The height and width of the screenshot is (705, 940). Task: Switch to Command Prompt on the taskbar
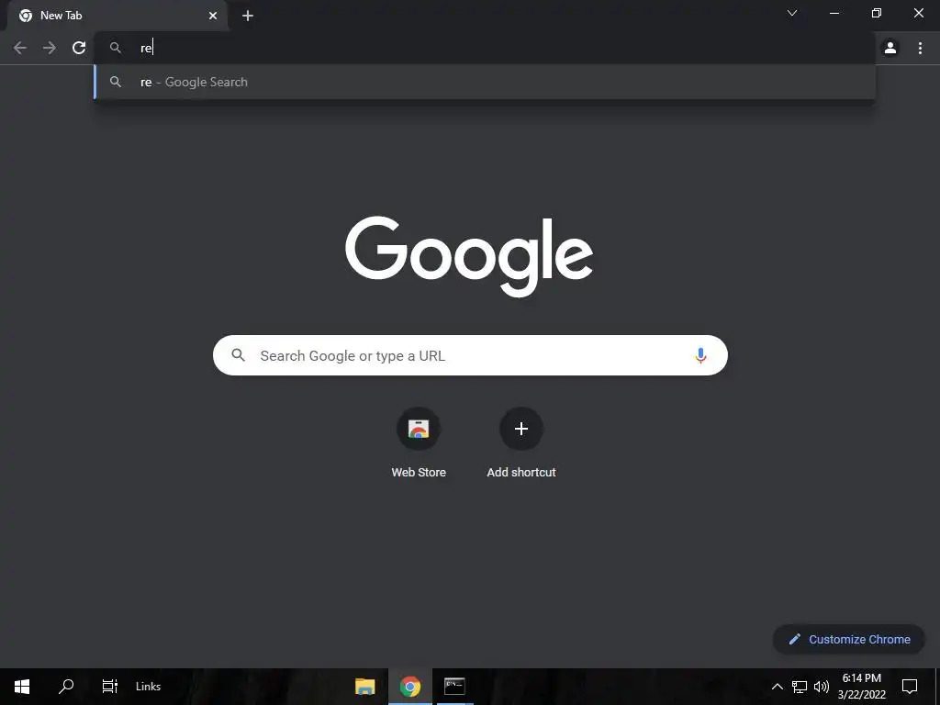(x=454, y=687)
